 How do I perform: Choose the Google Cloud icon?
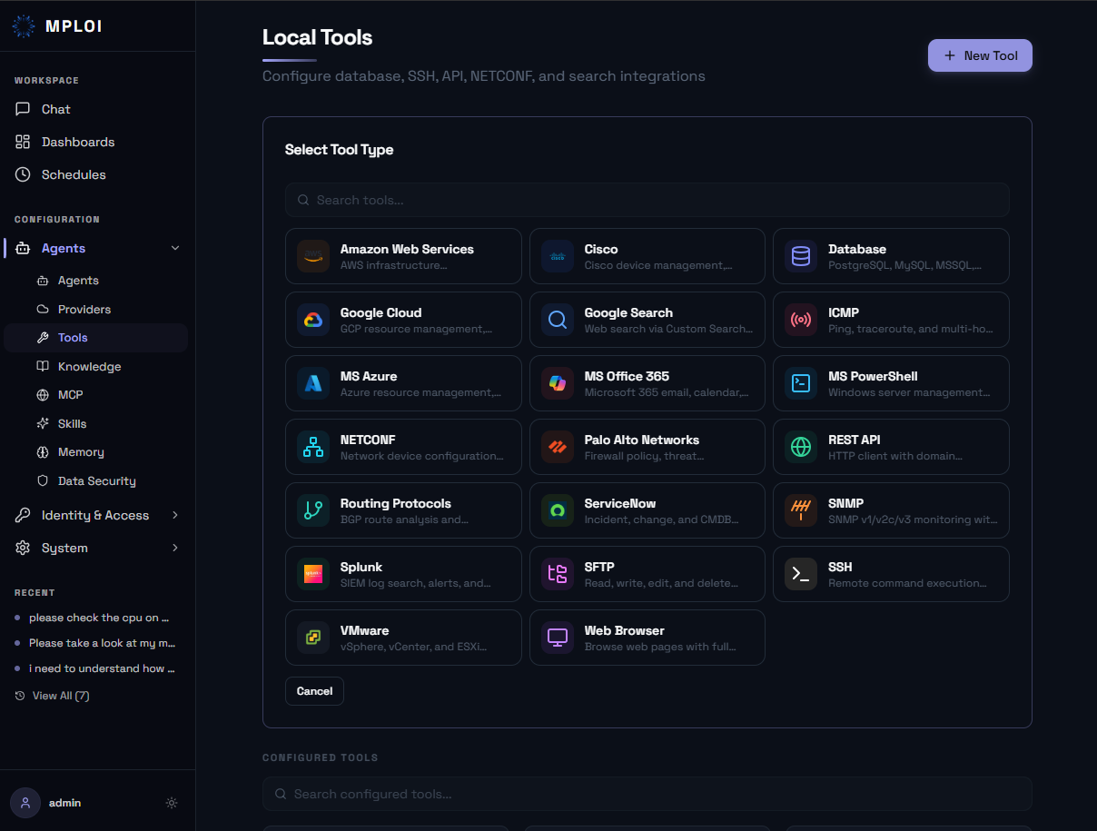click(313, 320)
